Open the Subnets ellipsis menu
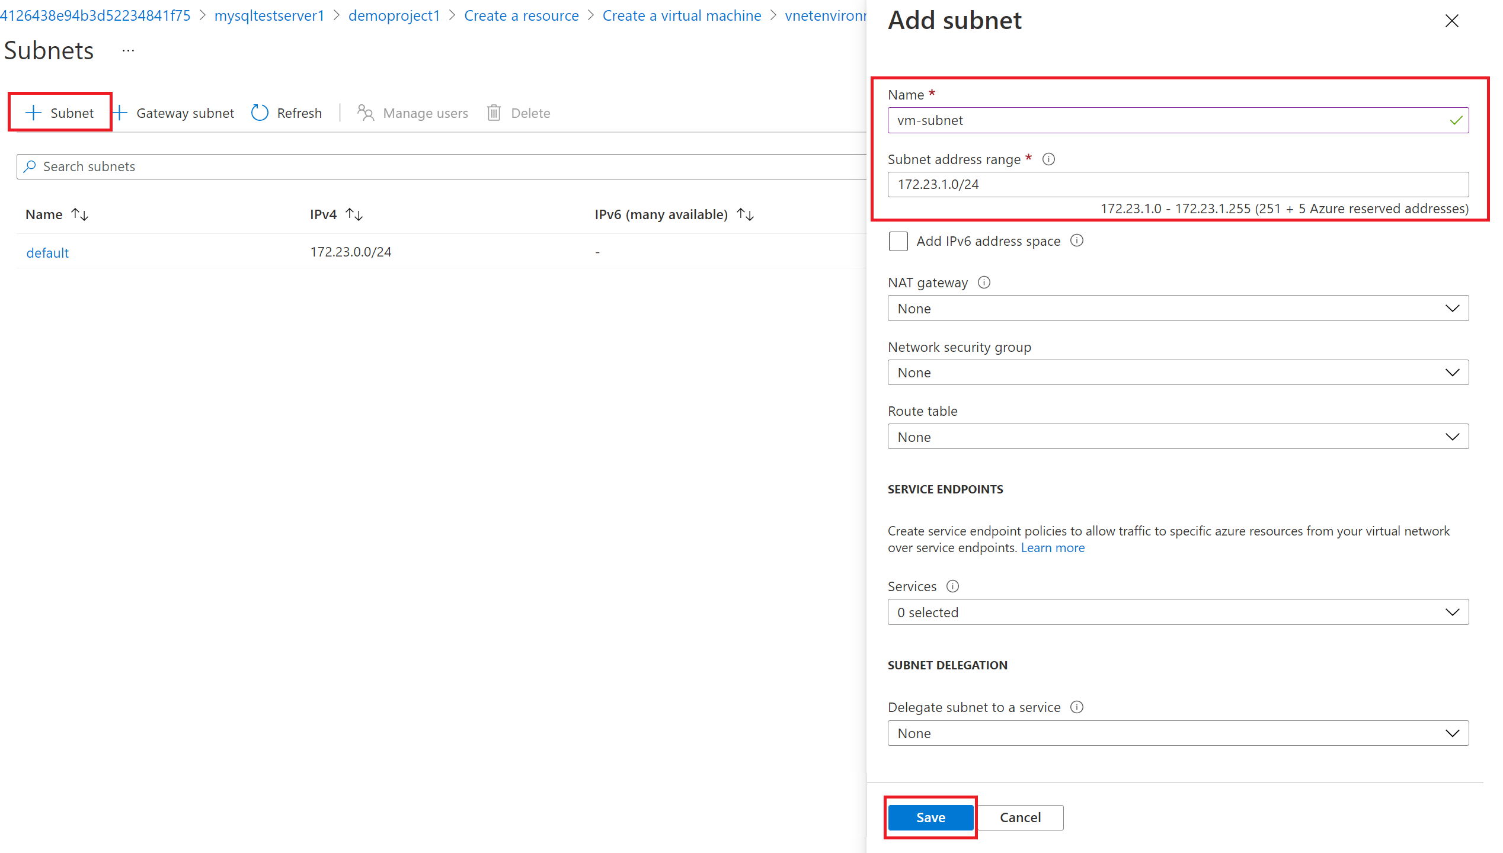 [x=128, y=50]
